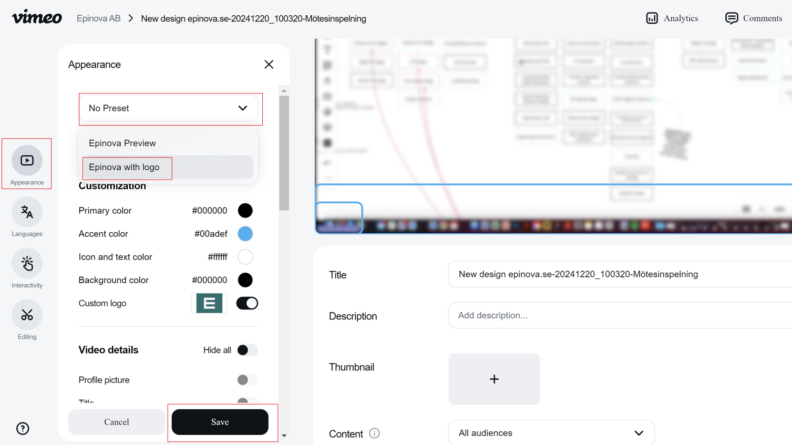The image size is (792, 445).
Task: Click the Analytics chart icon
Action: pos(652,18)
